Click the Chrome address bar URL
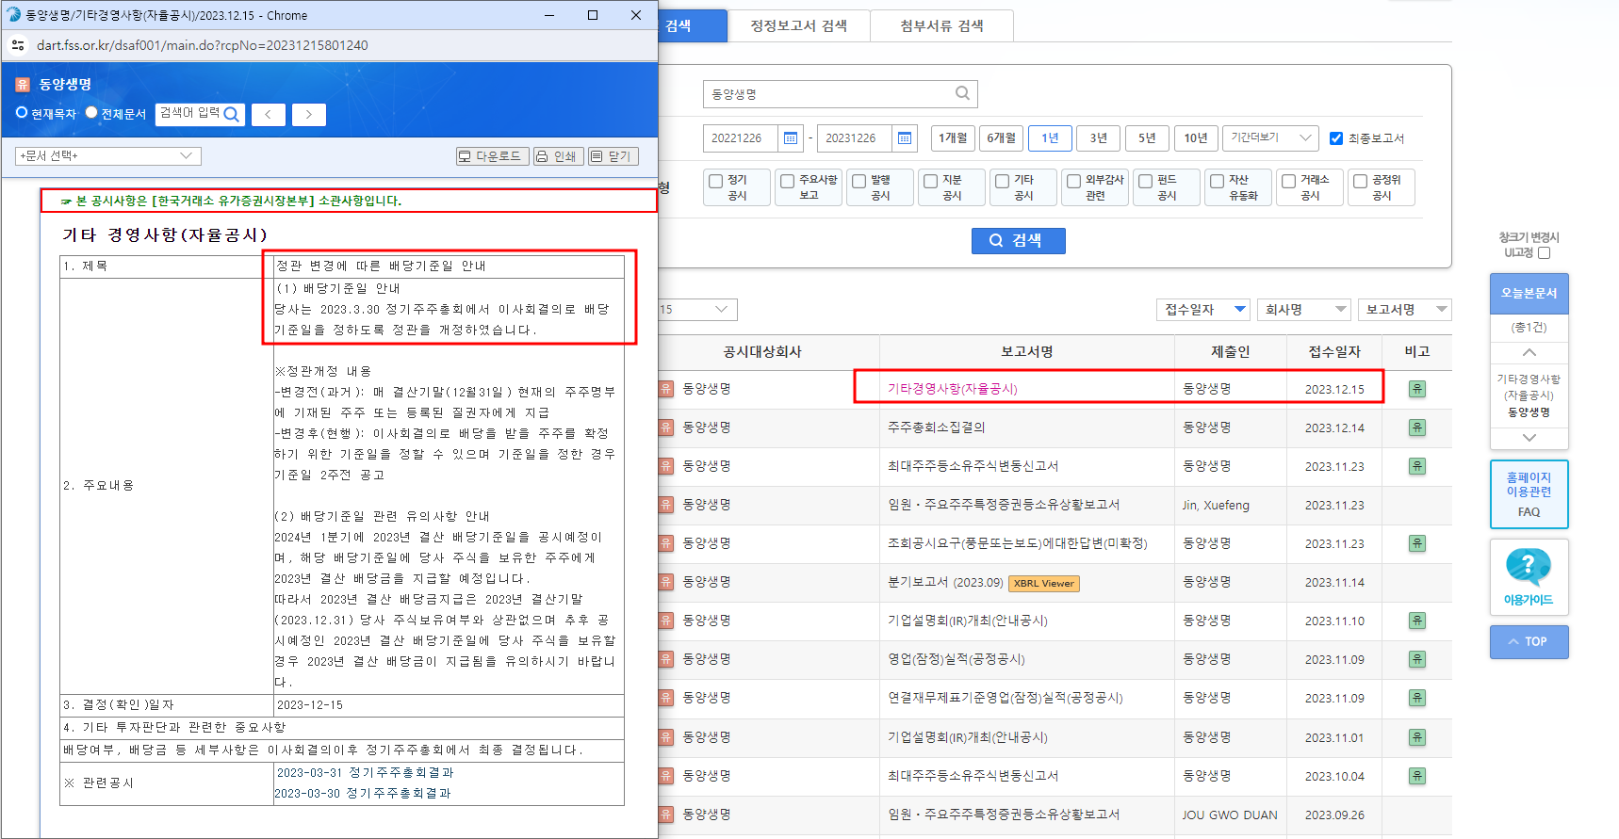This screenshot has height=839, width=1619. tap(203, 45)
